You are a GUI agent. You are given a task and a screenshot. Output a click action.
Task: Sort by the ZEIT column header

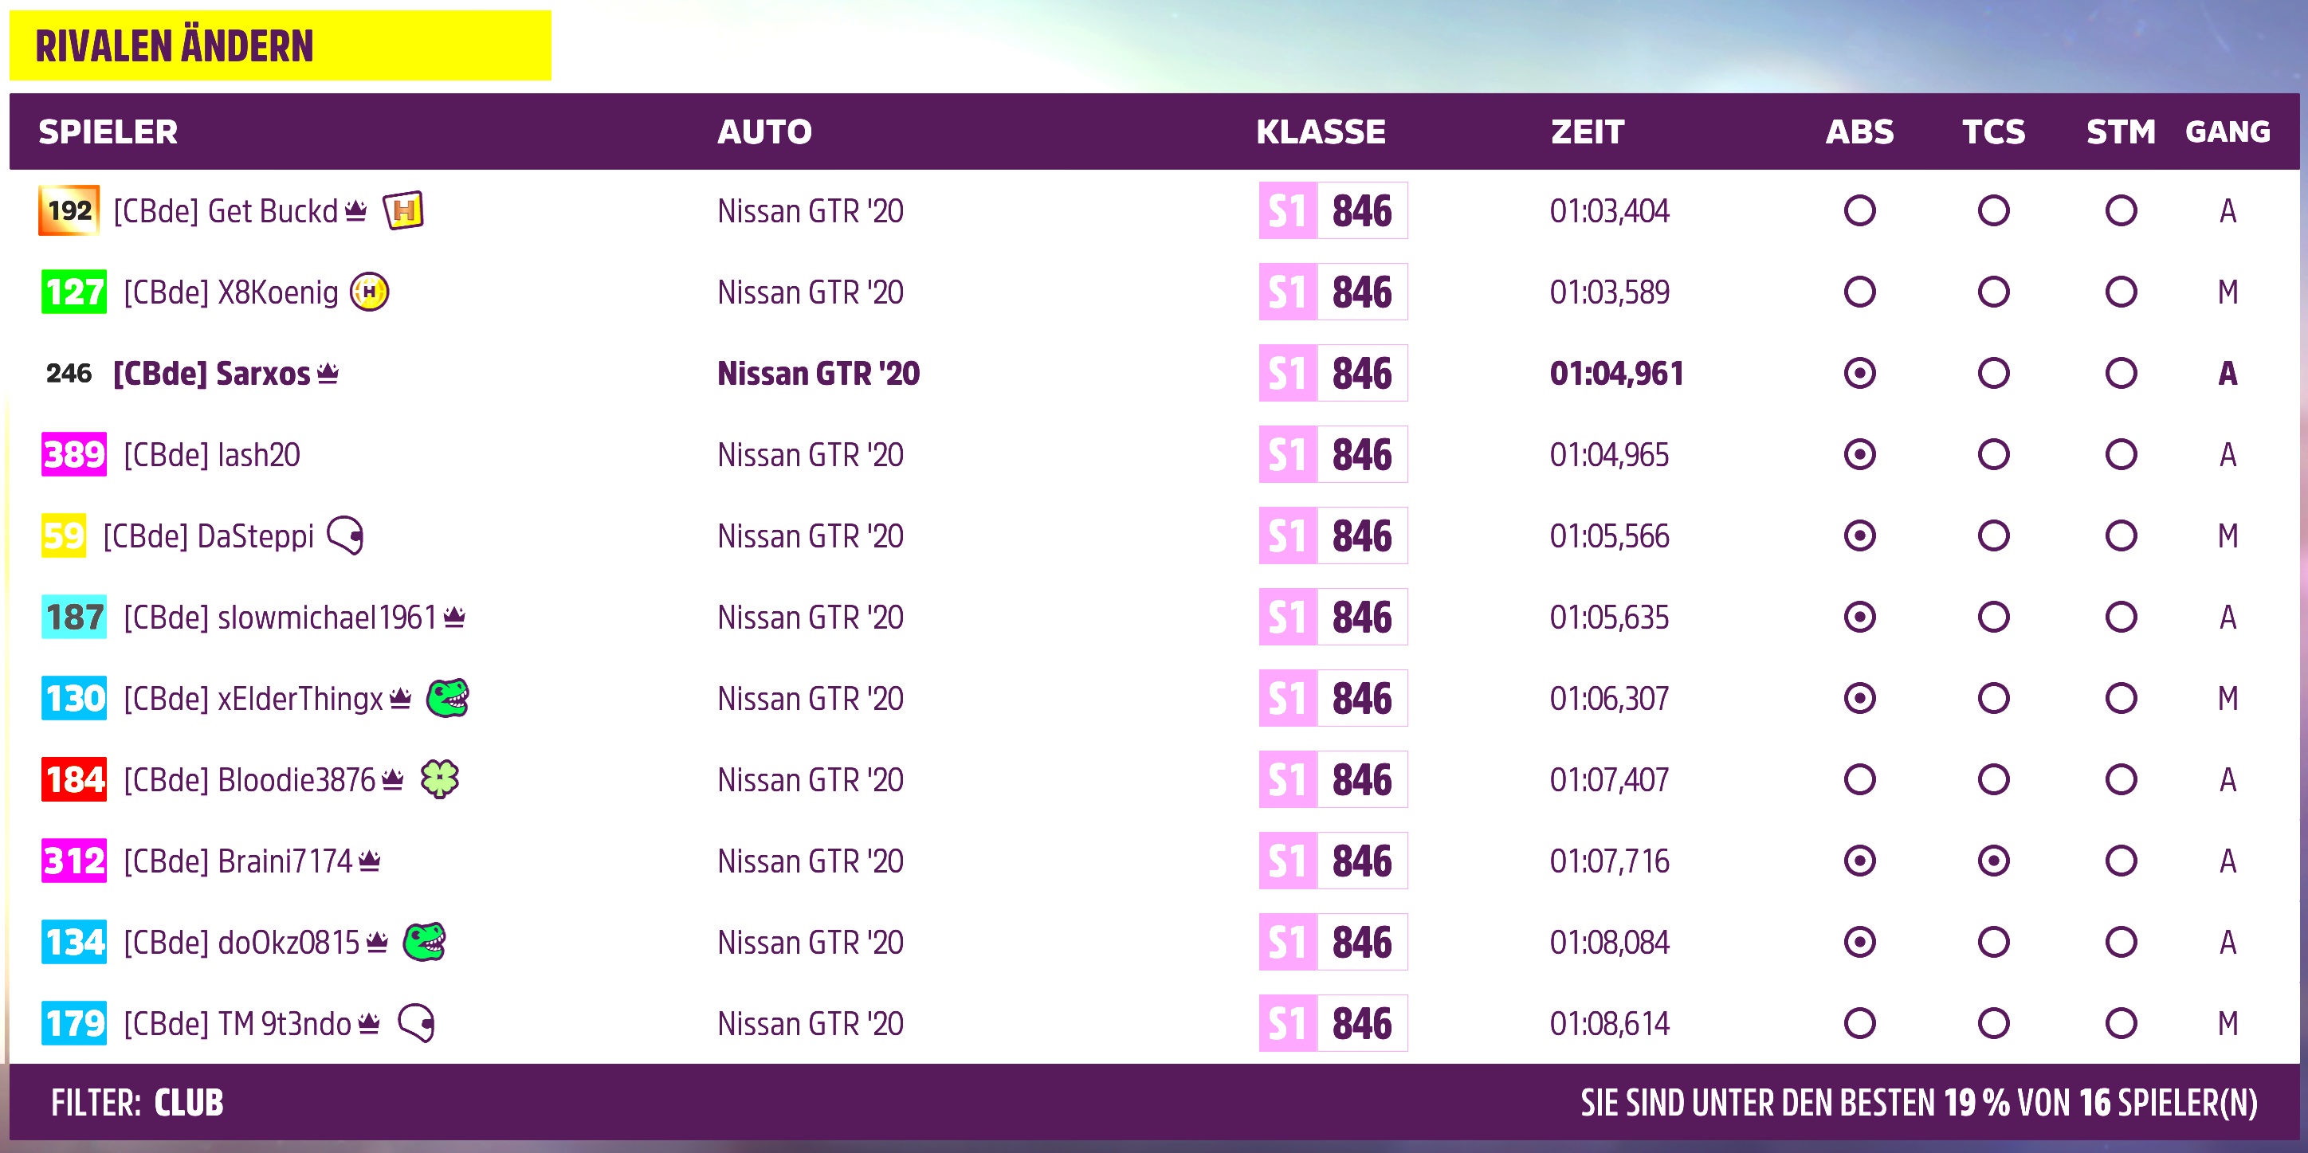pyautogui.click(x=1588, y=131)
